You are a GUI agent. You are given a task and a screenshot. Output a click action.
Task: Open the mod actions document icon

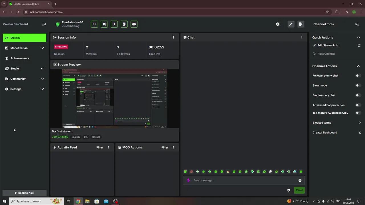coord(124,24)
